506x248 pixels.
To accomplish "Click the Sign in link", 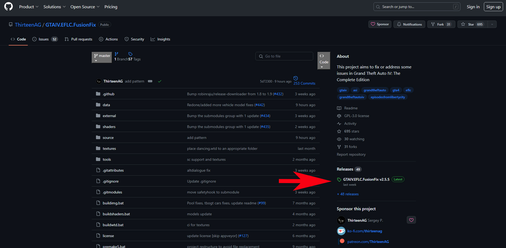I will coord(473,7).
